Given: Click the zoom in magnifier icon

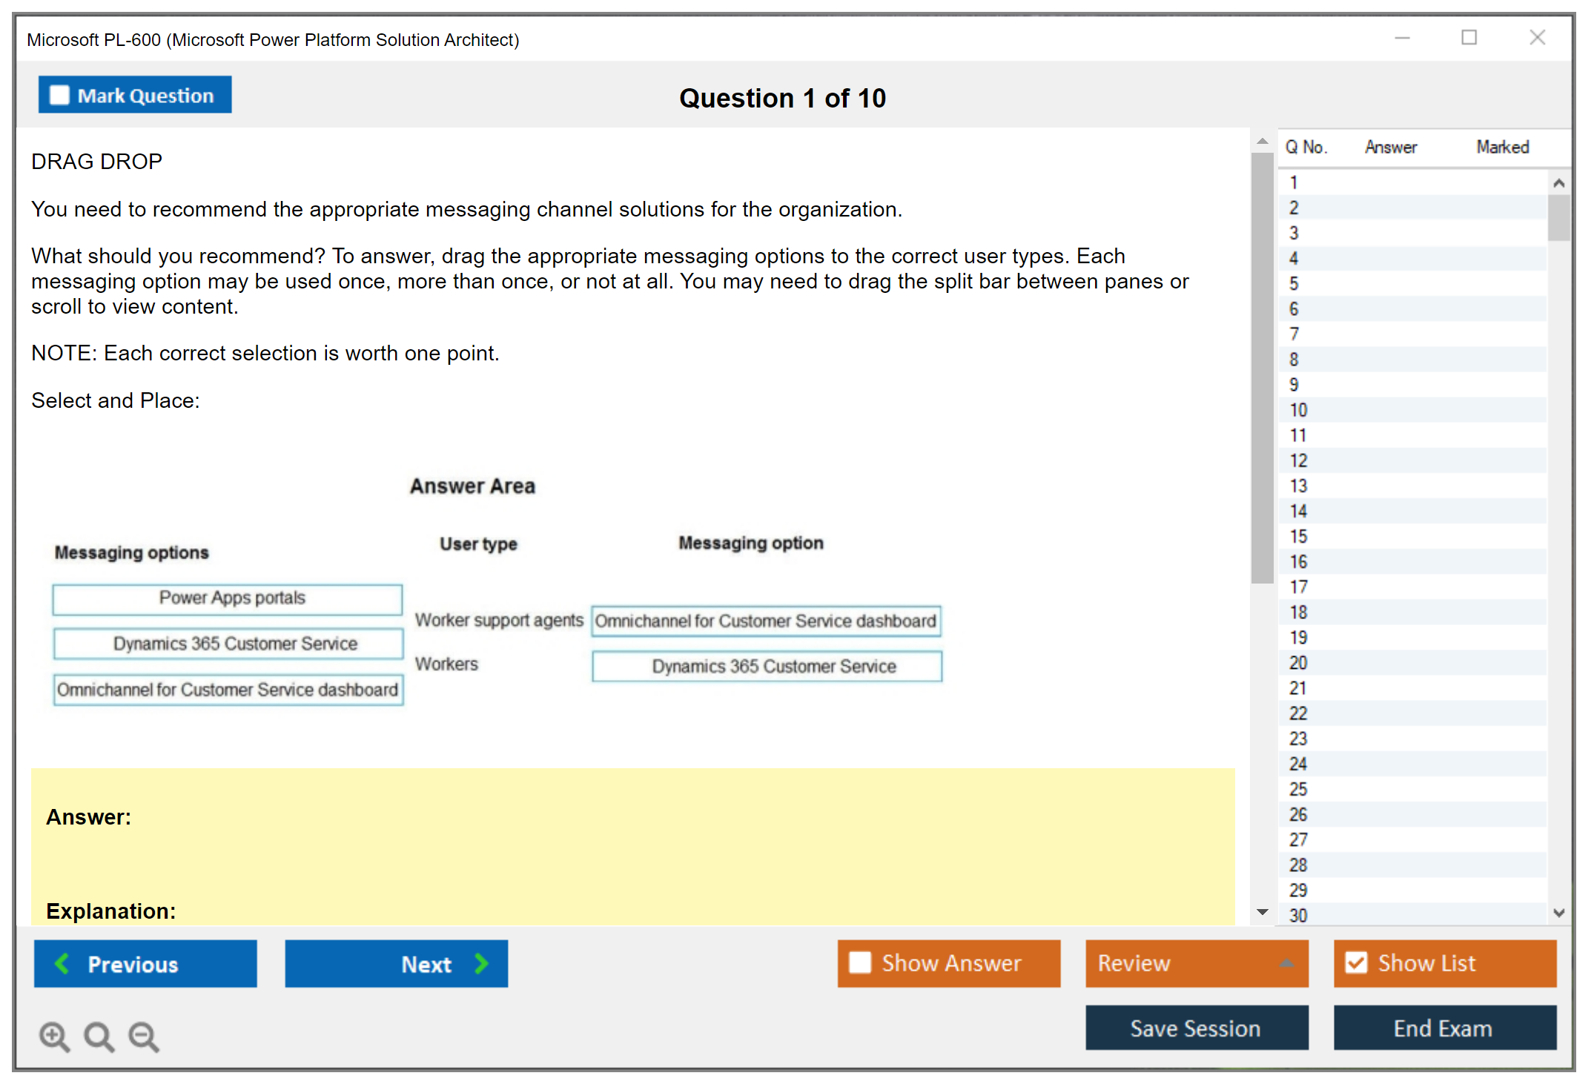Looking at the screenshot, I should 54,1036.
